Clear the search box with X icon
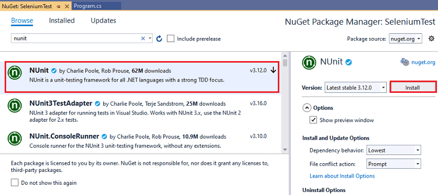 143,38
